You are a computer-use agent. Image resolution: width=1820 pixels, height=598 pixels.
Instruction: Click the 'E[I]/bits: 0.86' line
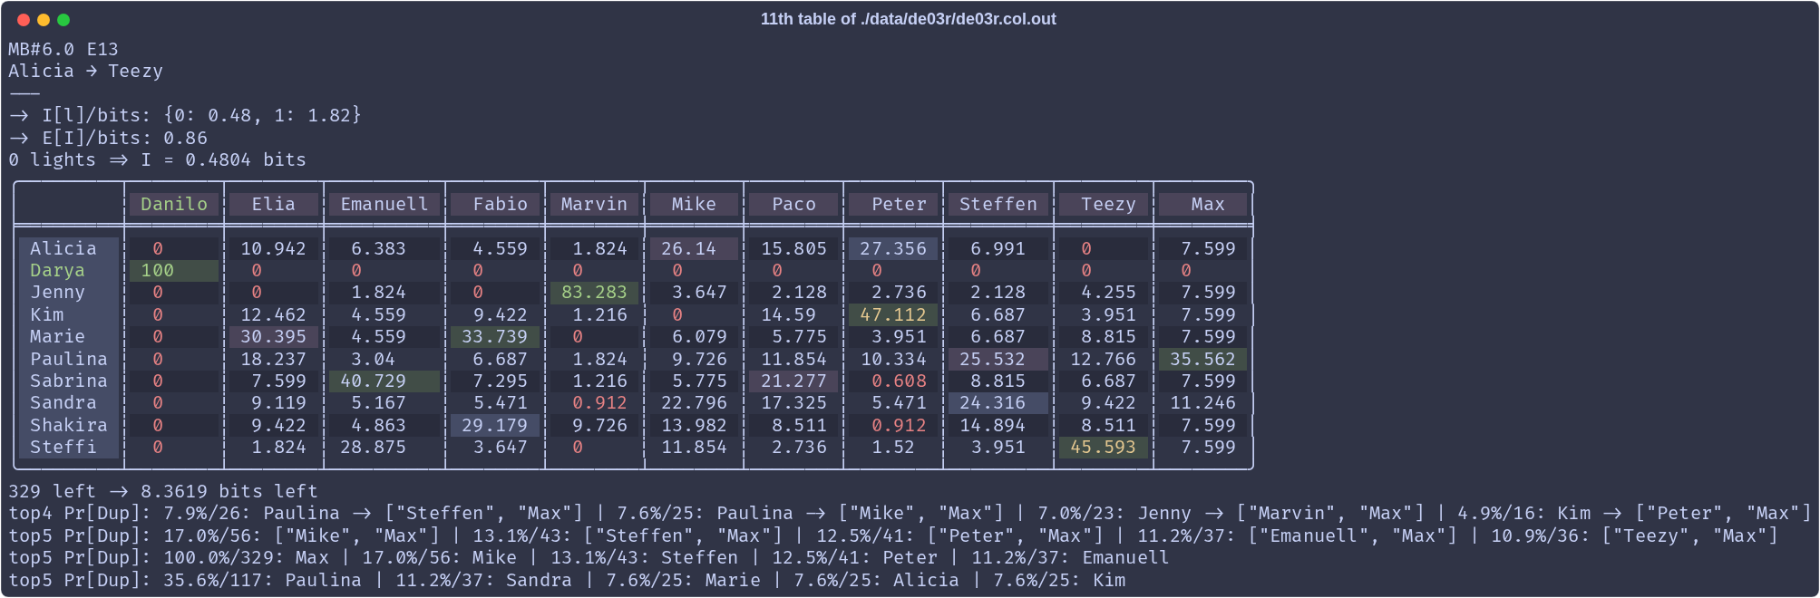tap(108, 138)
